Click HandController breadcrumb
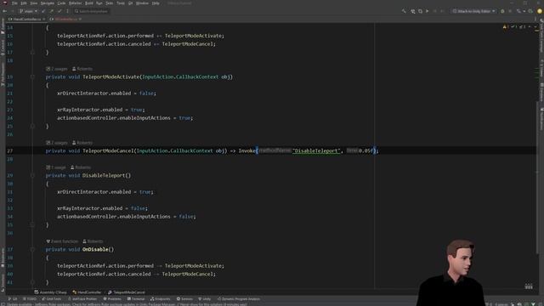 point(87,292)
